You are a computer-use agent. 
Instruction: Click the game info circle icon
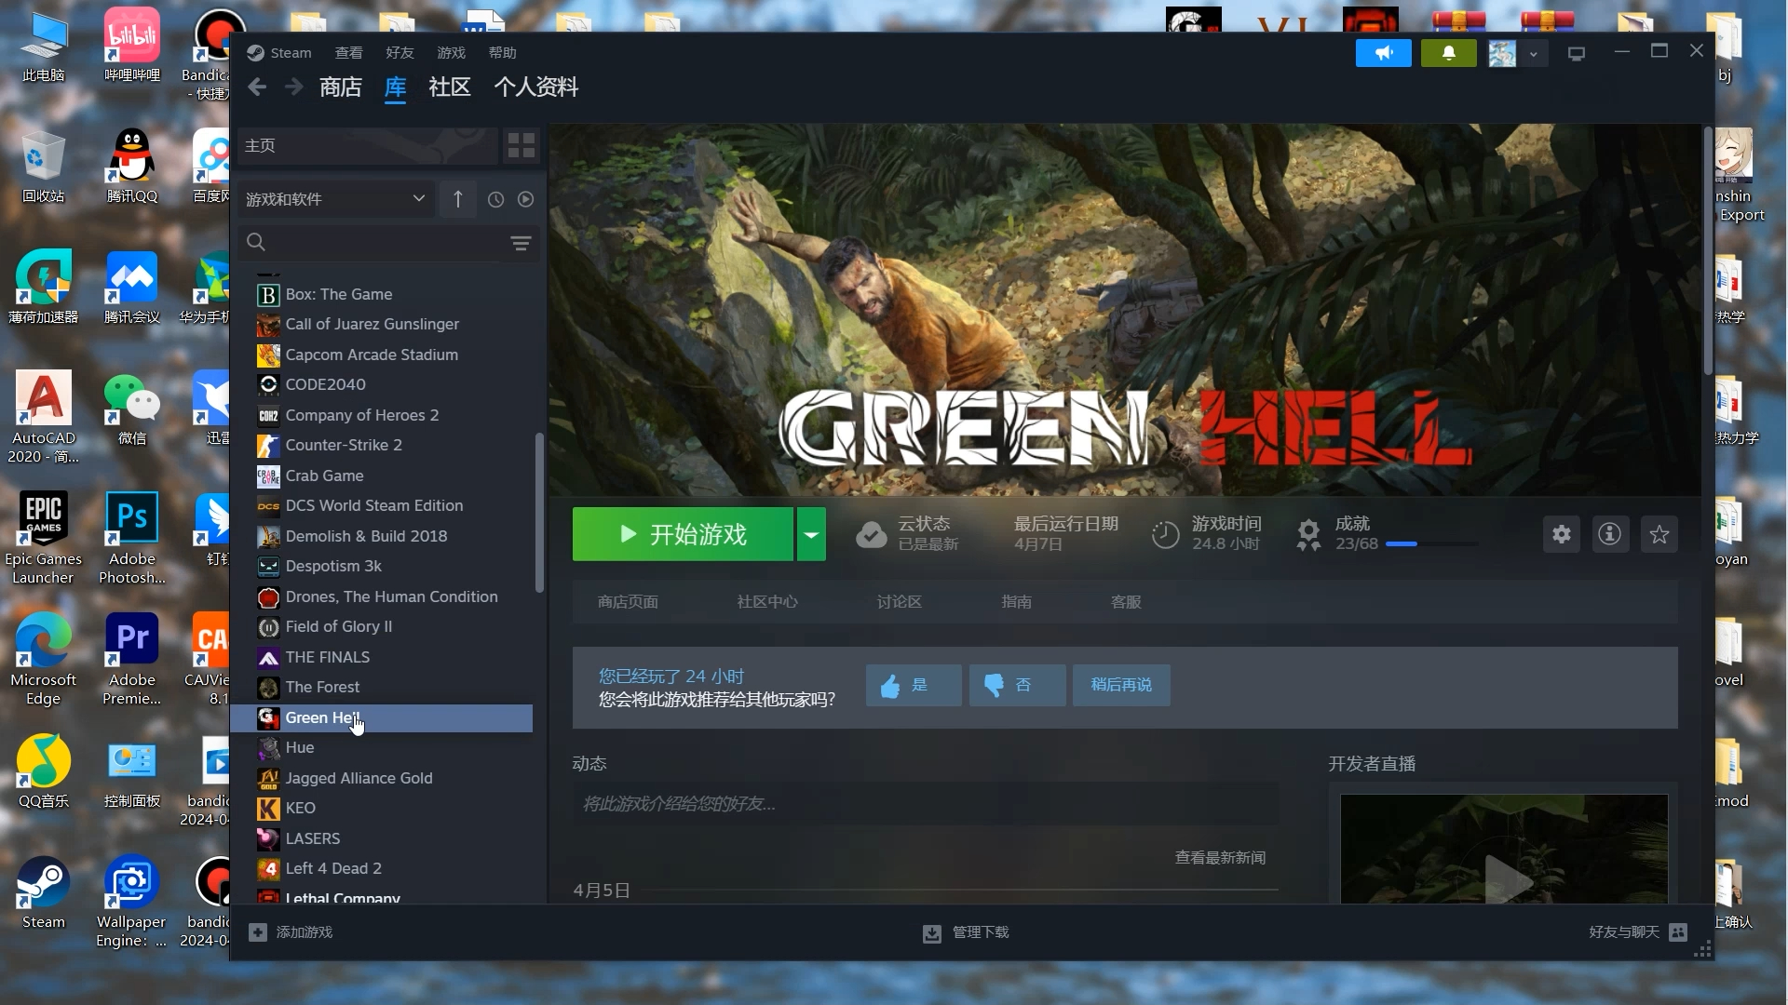(x=1609, y=534)
